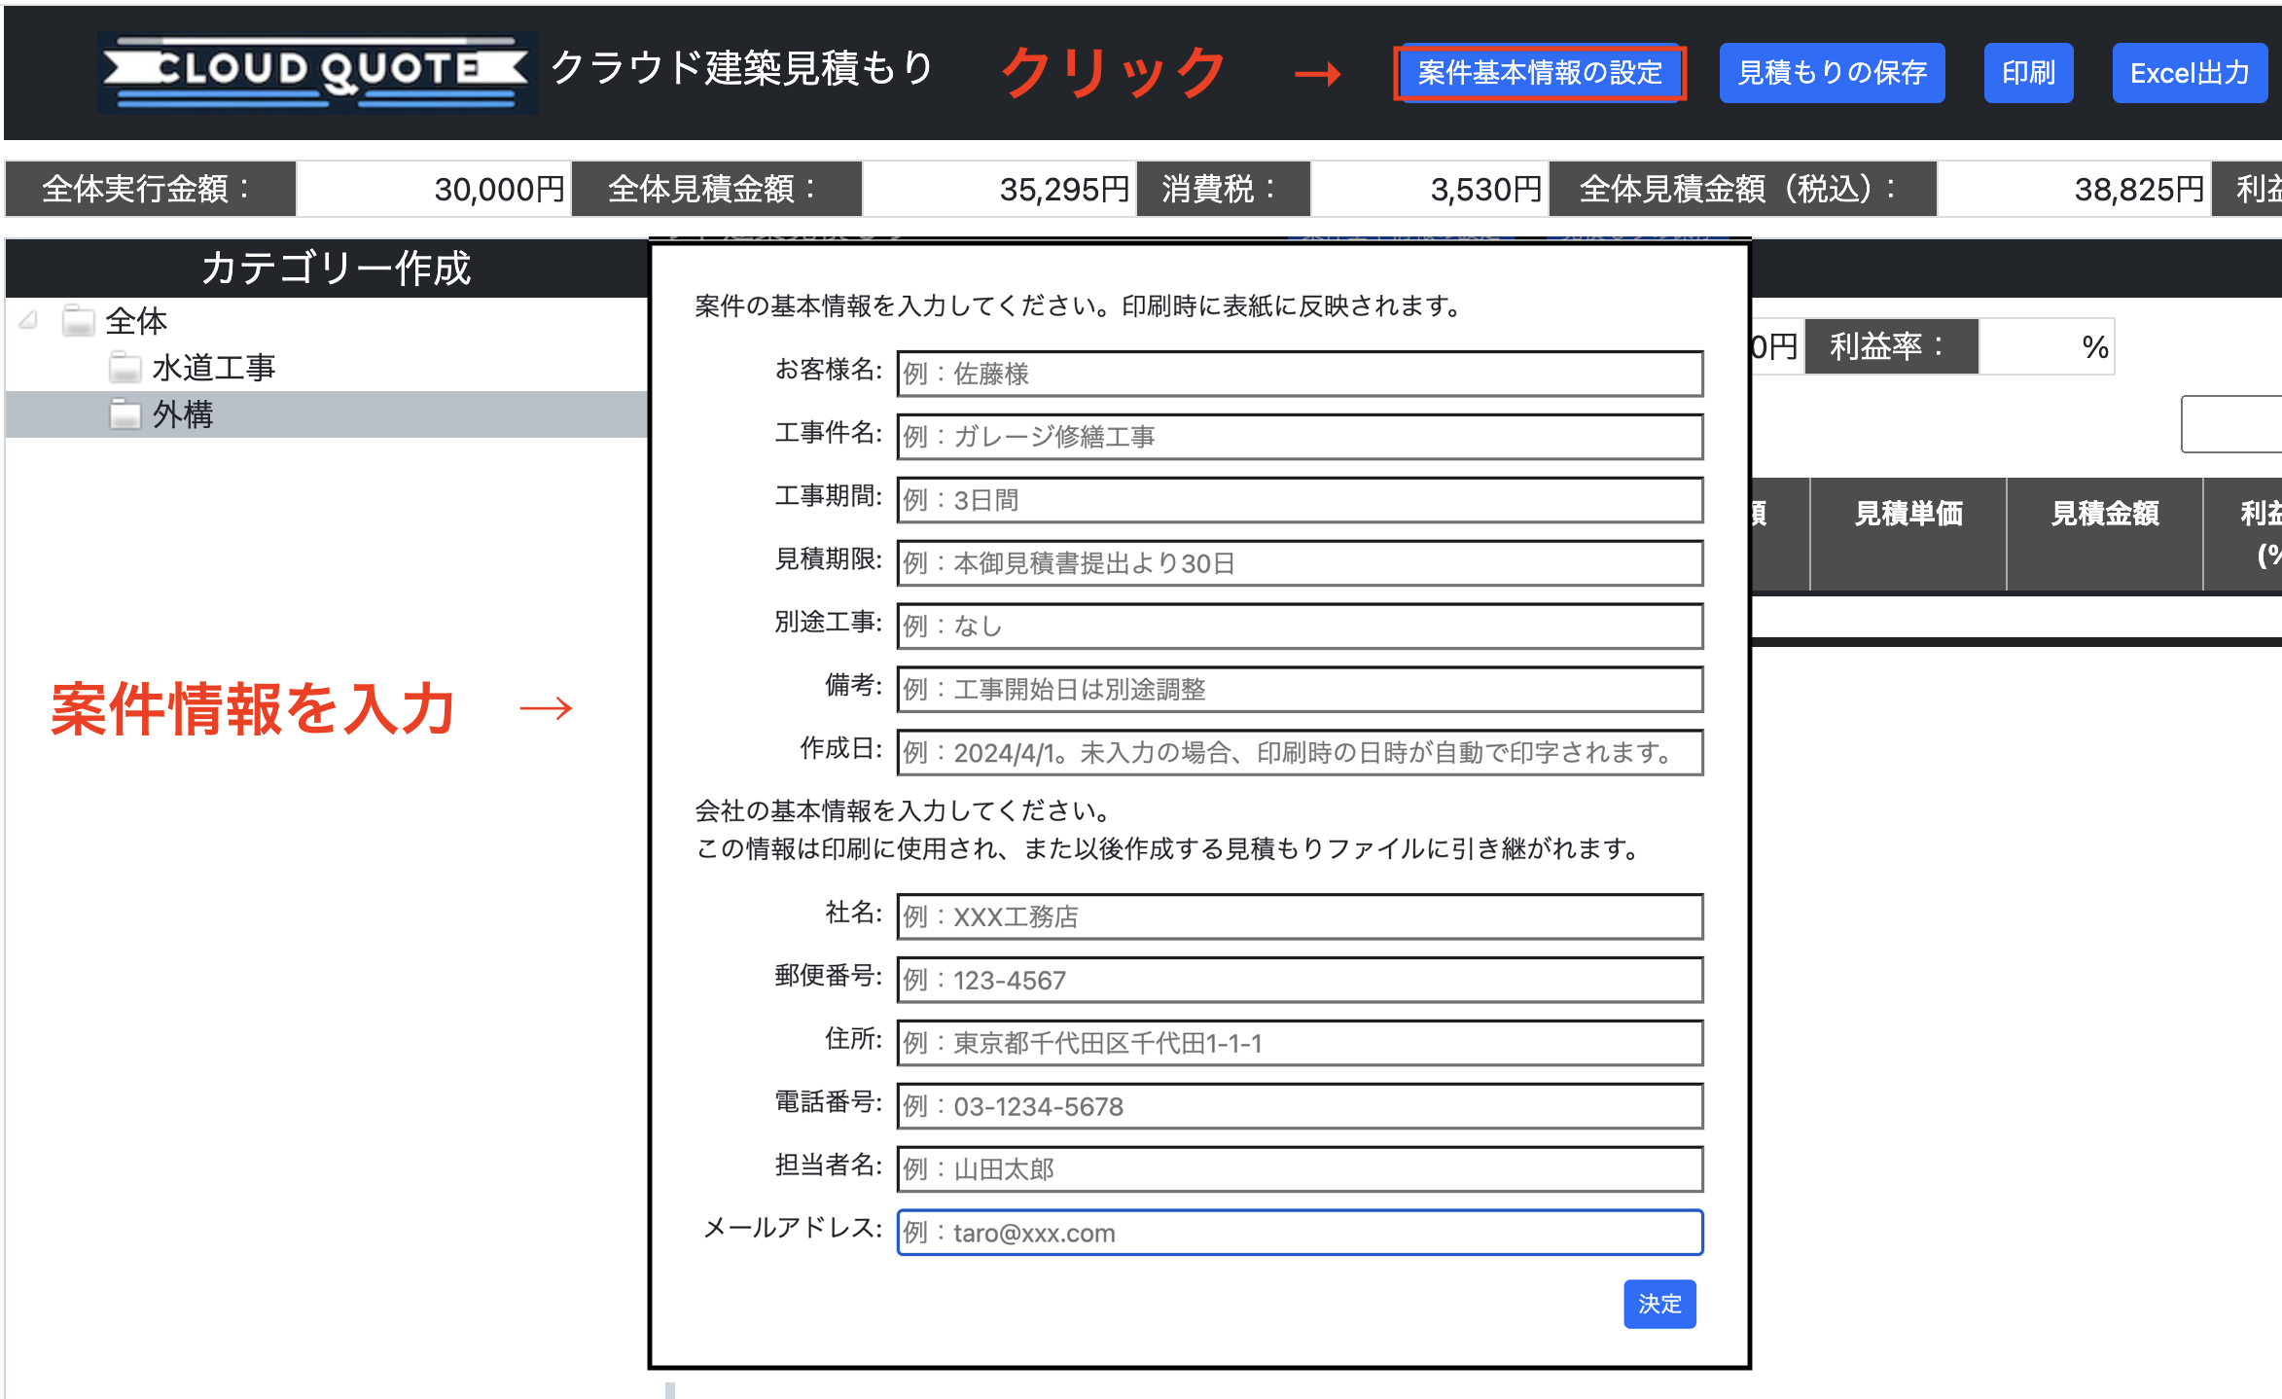Click 見積もりの保存 button
Image resolution: width=2282 pixels, height=1399 pixels.
[x=1832, y=73]
